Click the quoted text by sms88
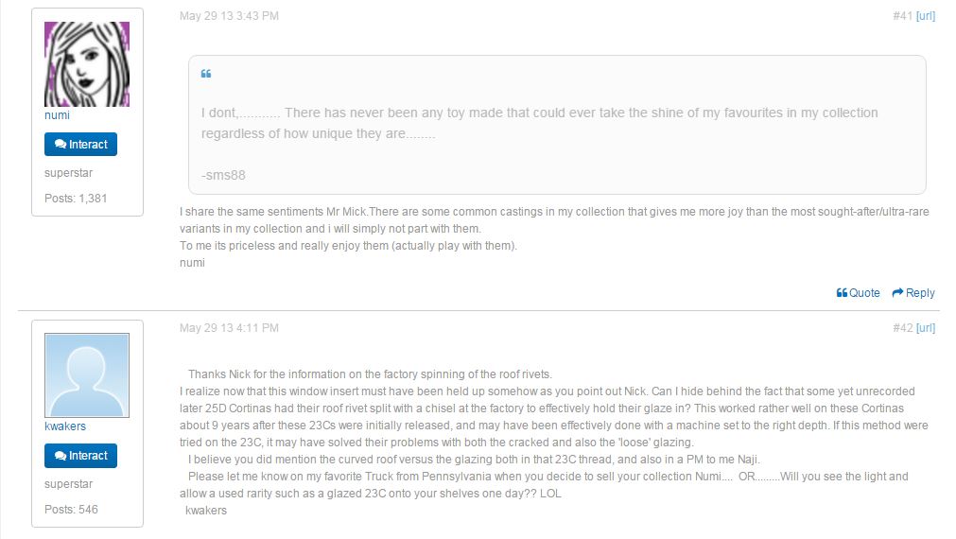 (539, 124)
